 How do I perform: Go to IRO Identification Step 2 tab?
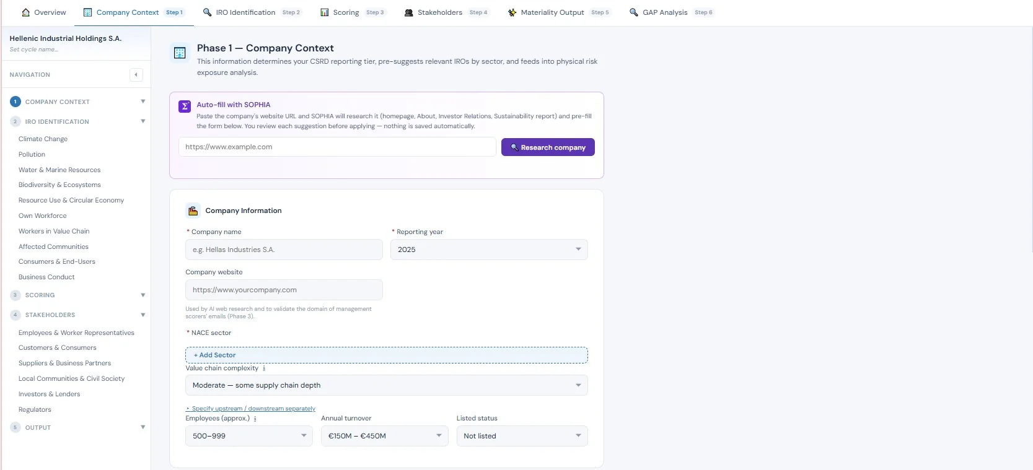pyautogui.click(x=252, y=12)
